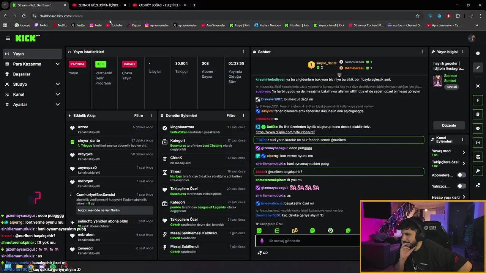486x273 pixels.
Task: Open the info icon in right sidebar
Action: (478, 53)
